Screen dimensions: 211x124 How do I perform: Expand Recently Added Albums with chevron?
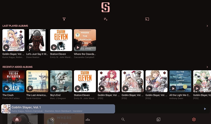207,67
